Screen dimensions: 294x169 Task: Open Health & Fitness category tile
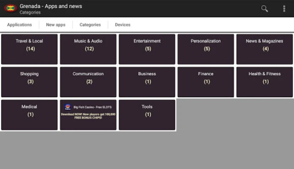click(x=264, y=82)
